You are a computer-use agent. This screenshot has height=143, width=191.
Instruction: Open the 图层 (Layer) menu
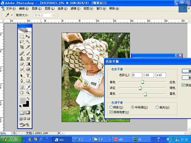coord(50,8)
